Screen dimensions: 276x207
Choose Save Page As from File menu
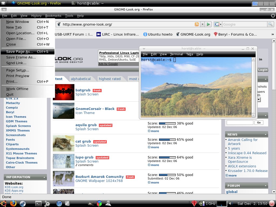click(27, 51)
